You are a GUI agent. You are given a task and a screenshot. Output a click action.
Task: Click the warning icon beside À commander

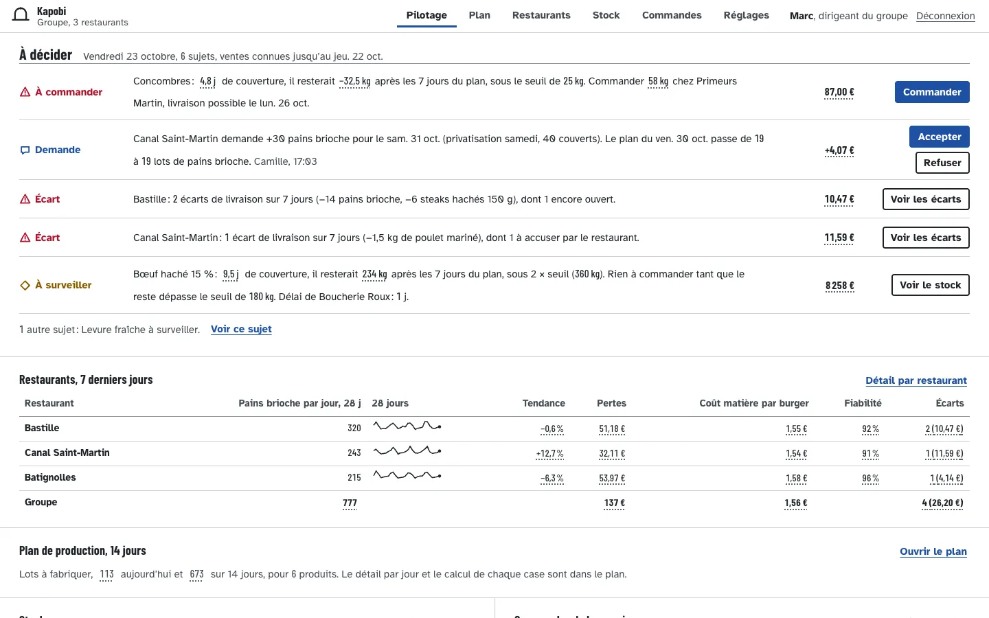click(x=25, y=92)
